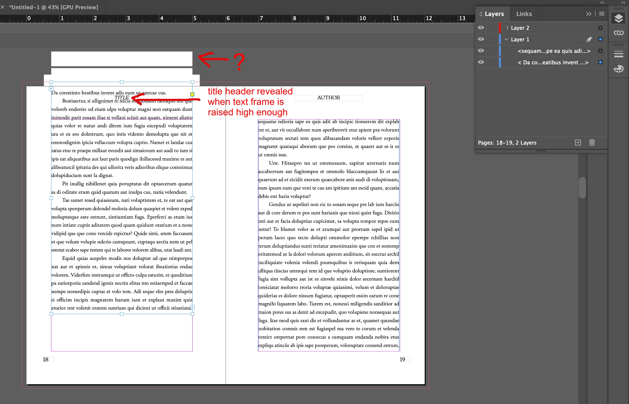Switch to the Links tab
This screenshot has width=629, height=404.
click(524, 14)
